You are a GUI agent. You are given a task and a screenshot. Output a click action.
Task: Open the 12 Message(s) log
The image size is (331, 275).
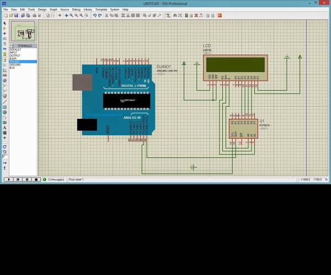[54, 179]
